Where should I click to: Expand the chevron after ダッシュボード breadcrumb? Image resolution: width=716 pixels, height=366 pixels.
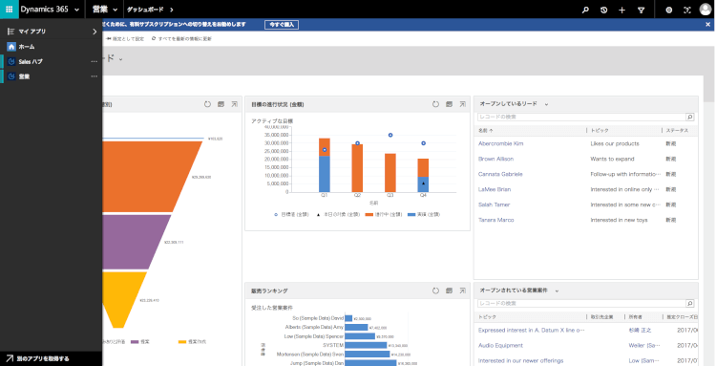(172, 10)
